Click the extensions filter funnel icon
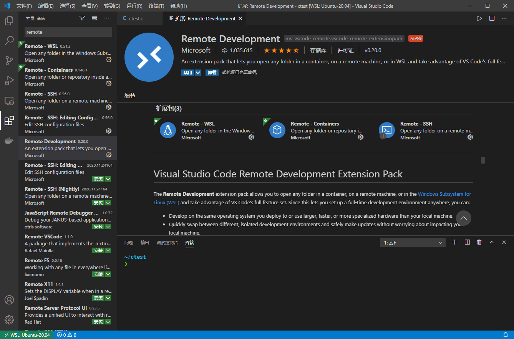The image size is (514, 339). (x=82, y=18)
